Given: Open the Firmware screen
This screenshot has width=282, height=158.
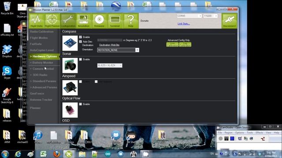Looking at the screenshot, I should pyautogui.click(x=99, y=21).
